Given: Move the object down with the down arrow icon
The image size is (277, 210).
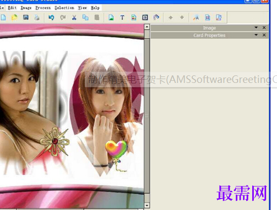Looking at the screenshot, I should point(182,18).
